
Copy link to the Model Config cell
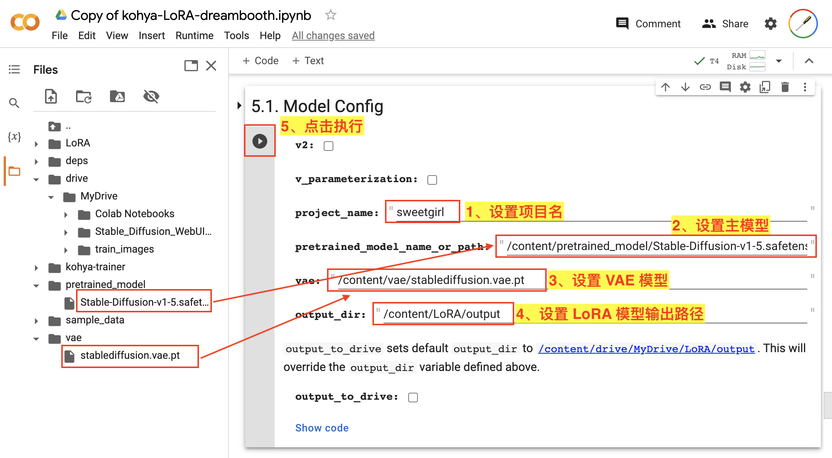point(705,87)
